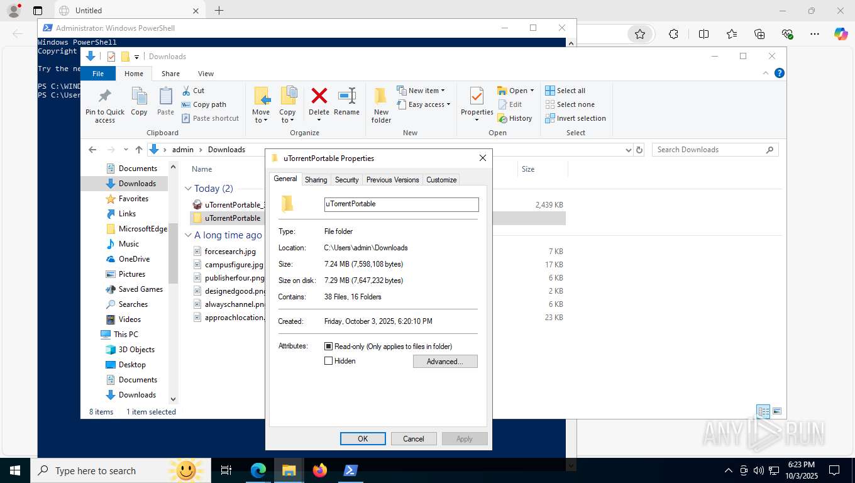This screenshot has width=855, height=483.
Task: Open the Security tab in Properties
Action: pos(346,180)
